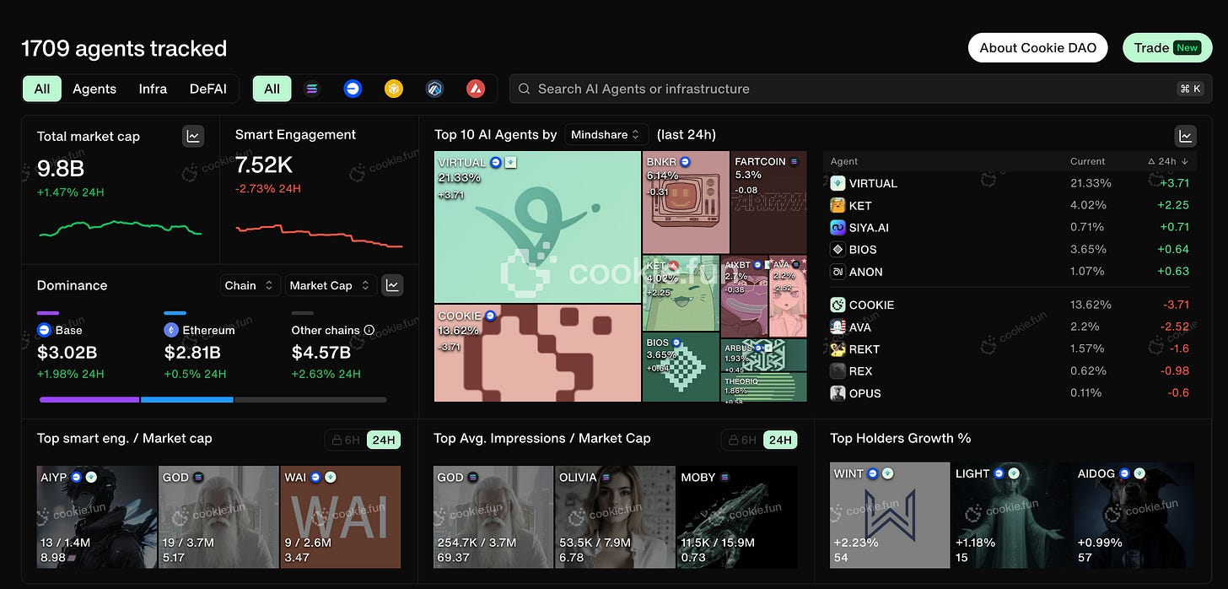Image resolution: width=1228 pixels, height=589 pixels.
Task: Click KET agent icon in table
Action: point(838,205)
